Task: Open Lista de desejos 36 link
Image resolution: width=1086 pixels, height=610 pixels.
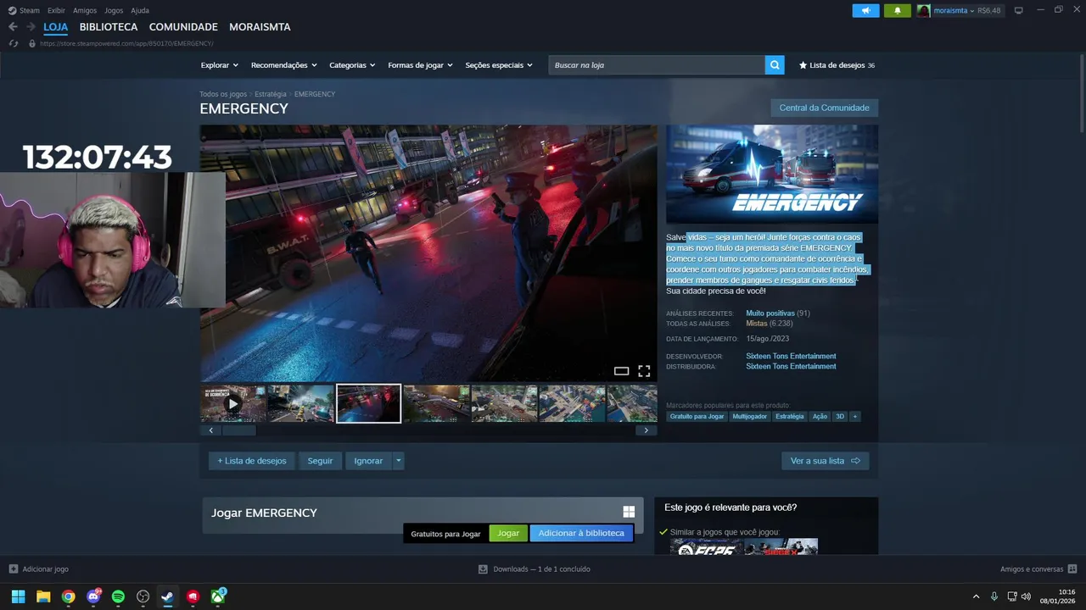Action: [837, 65]
